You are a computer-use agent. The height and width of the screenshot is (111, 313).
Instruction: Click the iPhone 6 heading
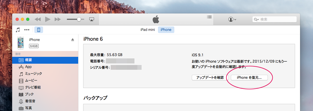pos(93,39)
